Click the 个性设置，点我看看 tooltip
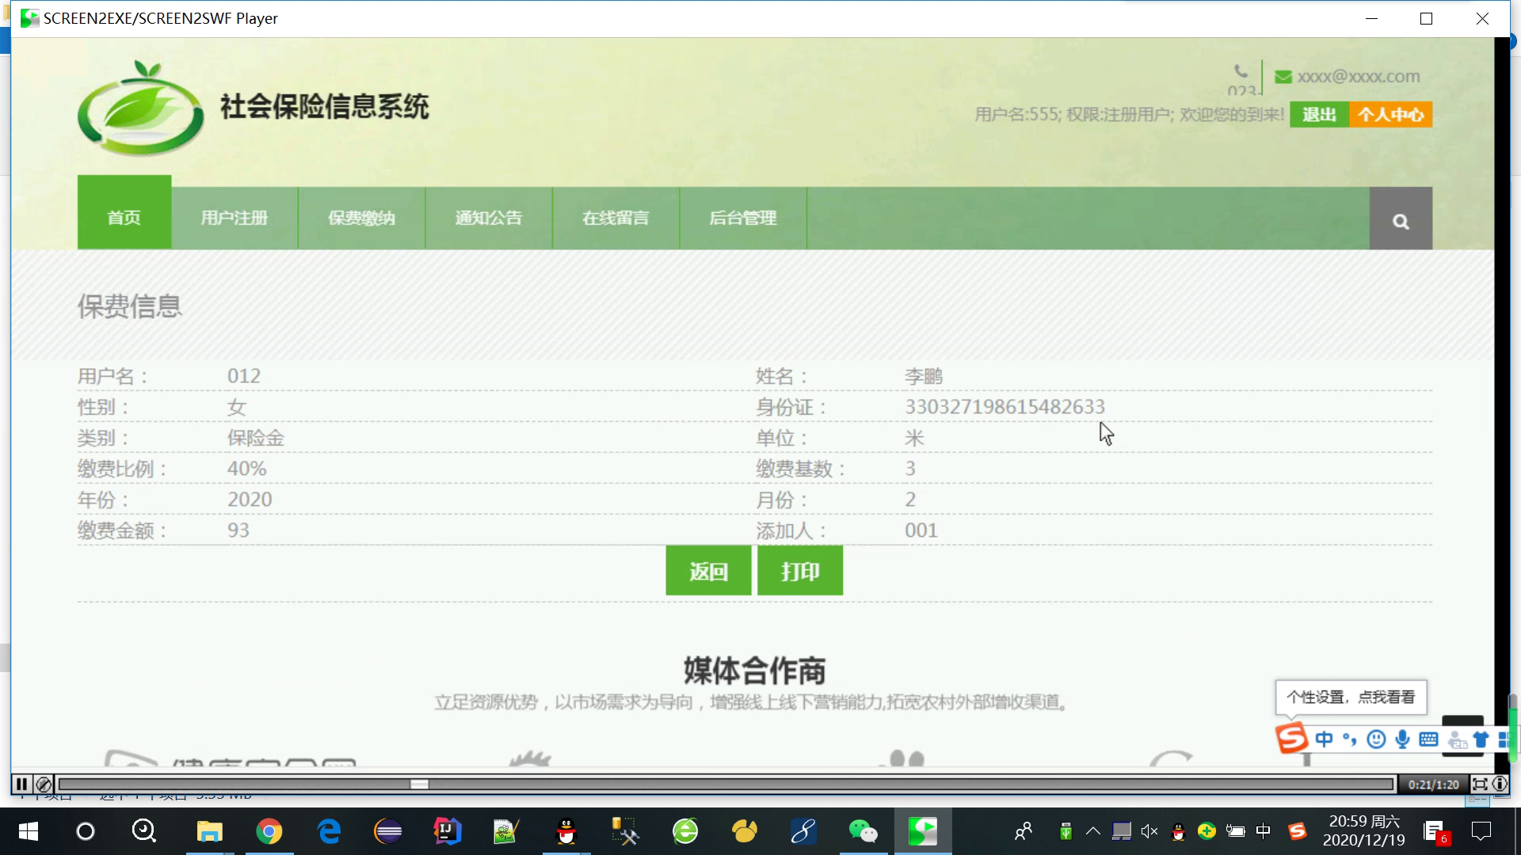This screenshot has height=855, width=1521. coord(1351,697)
